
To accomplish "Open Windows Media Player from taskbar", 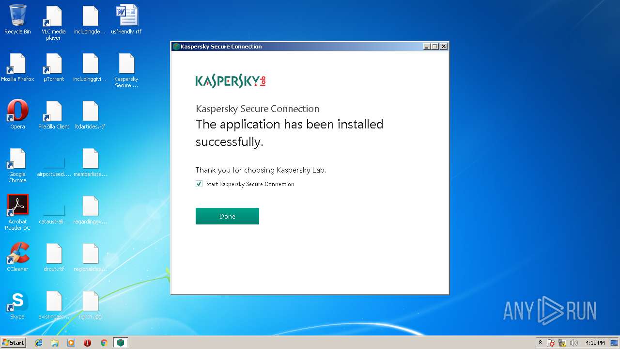I will pyautogui.click(x=71, y=343).
